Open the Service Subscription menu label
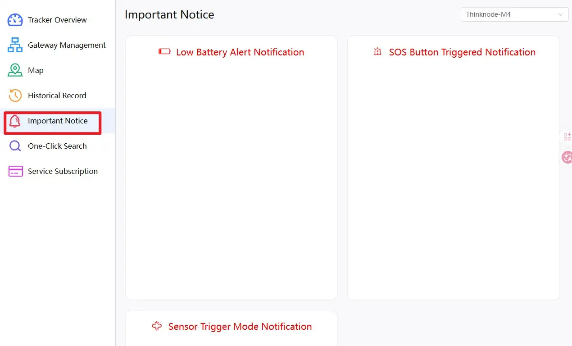This screenshot has width=572, height=346. (x=63, y=171)
